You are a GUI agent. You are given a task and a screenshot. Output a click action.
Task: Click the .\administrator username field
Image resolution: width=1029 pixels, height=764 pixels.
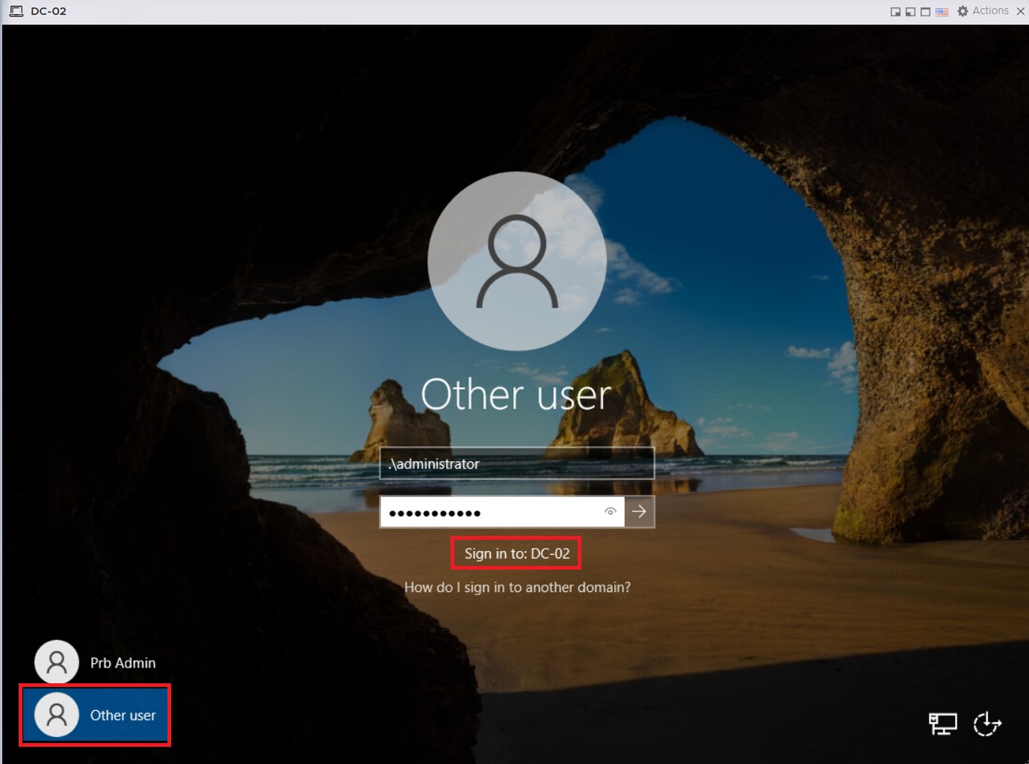coord(516,463)
